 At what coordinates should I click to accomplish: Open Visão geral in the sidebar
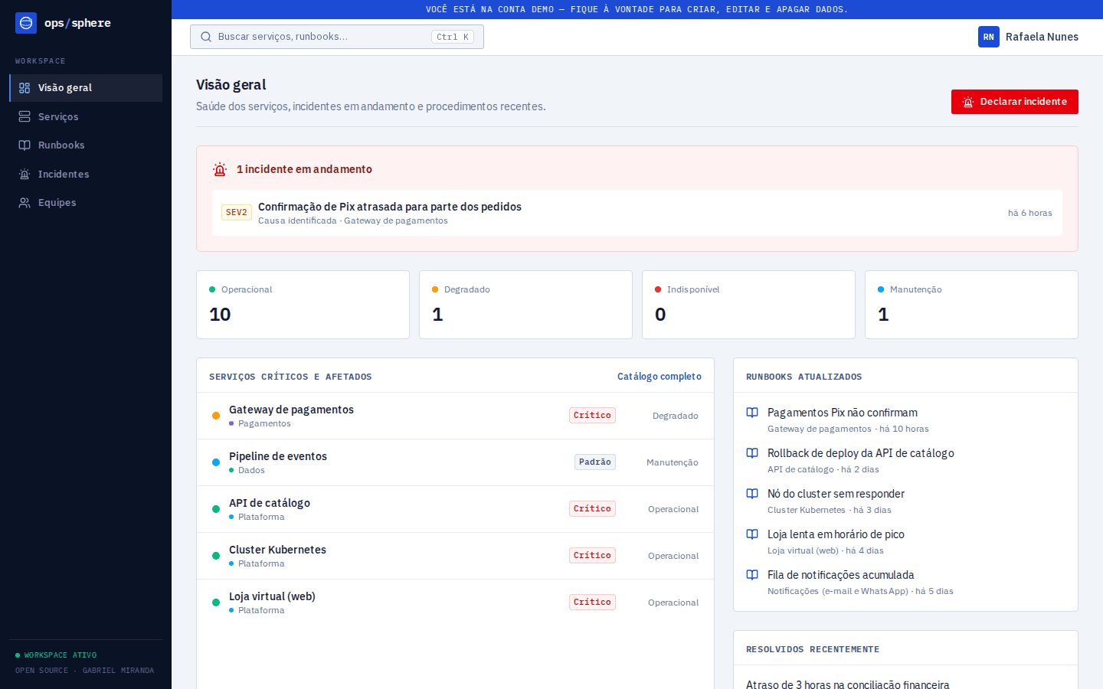tap(86, 88)
